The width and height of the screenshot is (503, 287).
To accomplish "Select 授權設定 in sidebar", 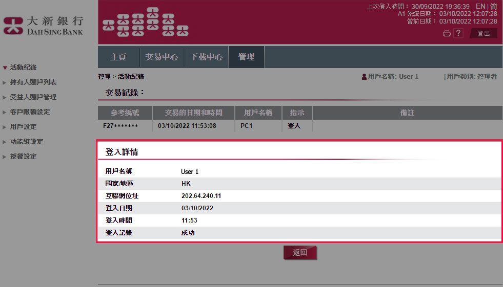I will (x=23, y=157).
